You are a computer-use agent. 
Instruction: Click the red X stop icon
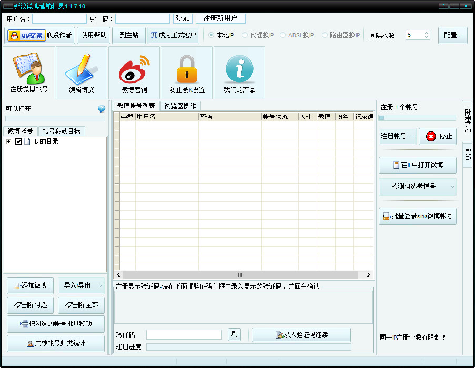(x=431, y=136)
